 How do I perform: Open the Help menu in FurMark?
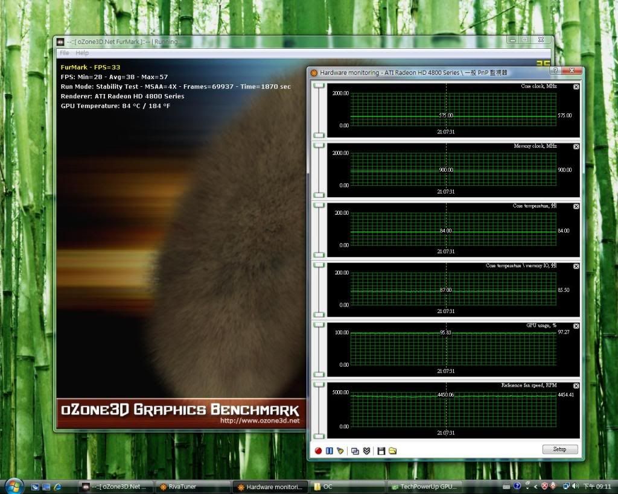click(x=82, y=53)
